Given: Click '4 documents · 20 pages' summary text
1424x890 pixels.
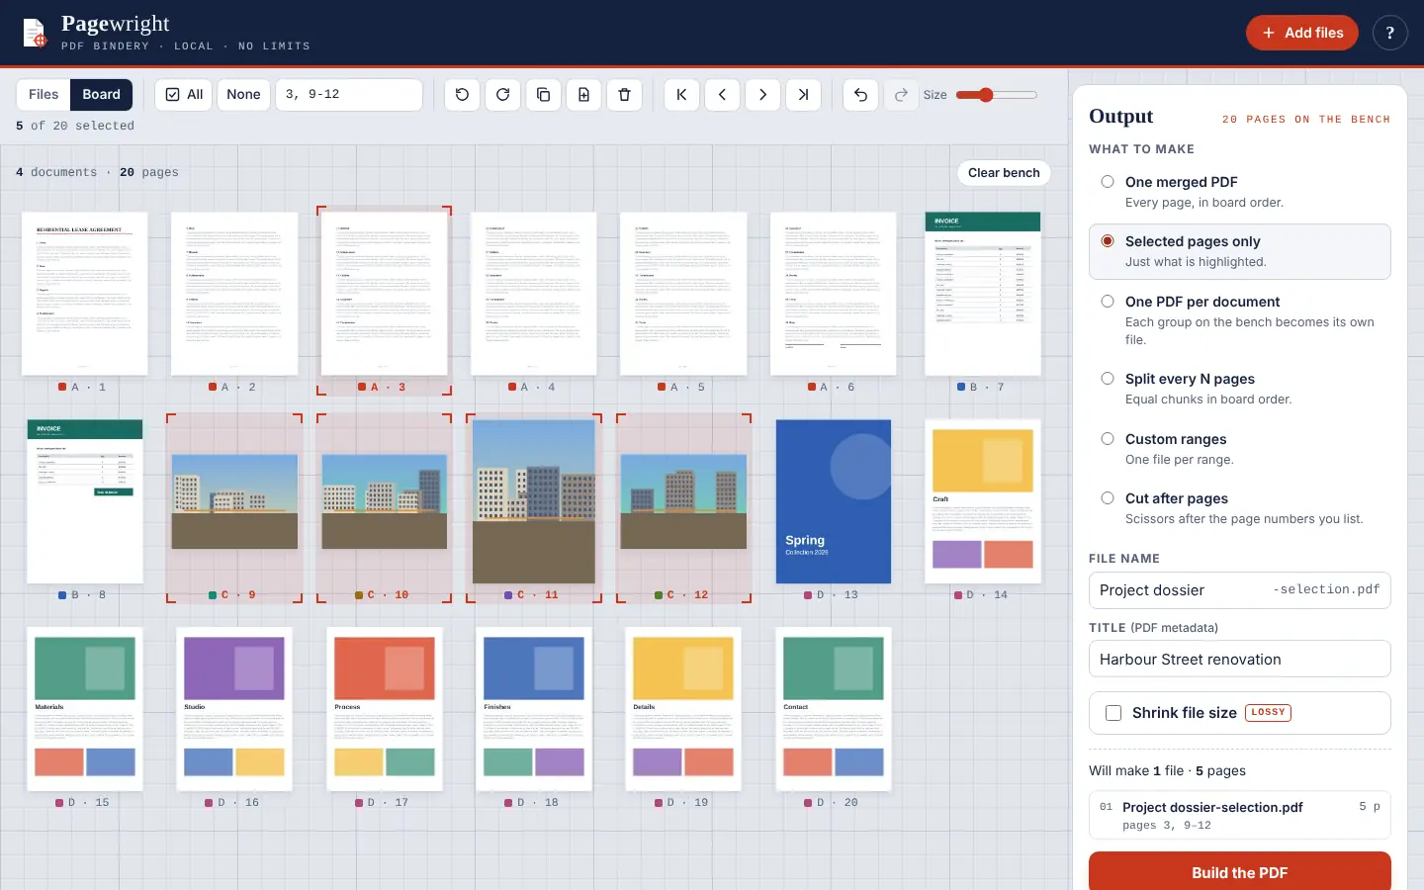Looking at the screenshot, I should 97,172.
